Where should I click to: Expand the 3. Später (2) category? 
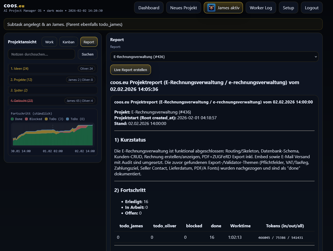(x=19, y=90)
